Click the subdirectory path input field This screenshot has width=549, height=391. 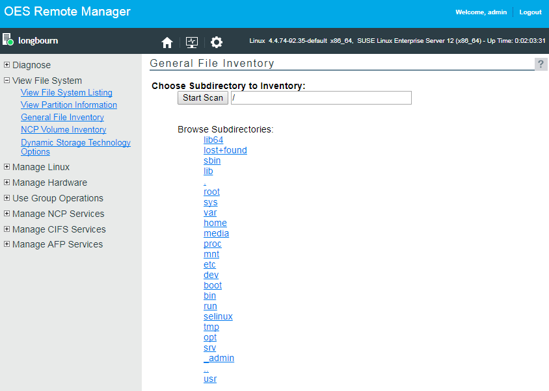tap(321, 97)
